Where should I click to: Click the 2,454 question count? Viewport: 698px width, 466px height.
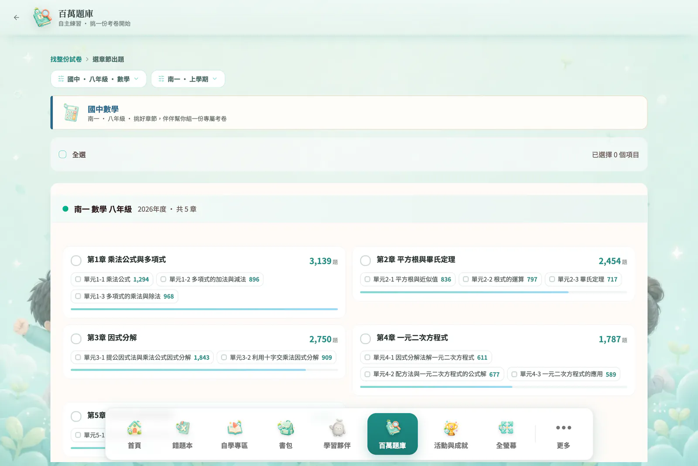click(x=610, y=261)
